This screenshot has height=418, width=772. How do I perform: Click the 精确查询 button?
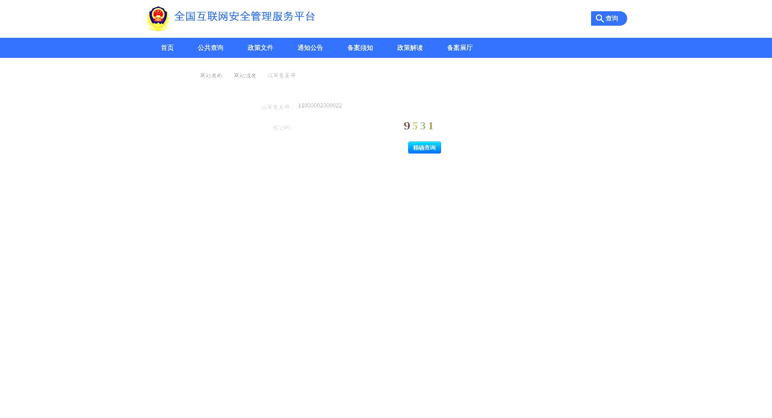(x=424, y=148)
